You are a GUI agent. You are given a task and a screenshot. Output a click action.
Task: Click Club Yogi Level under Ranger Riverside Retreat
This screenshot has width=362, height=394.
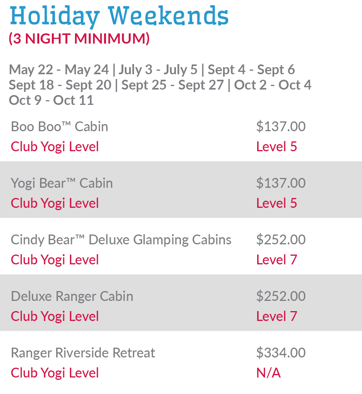click(x=55, y=373)
